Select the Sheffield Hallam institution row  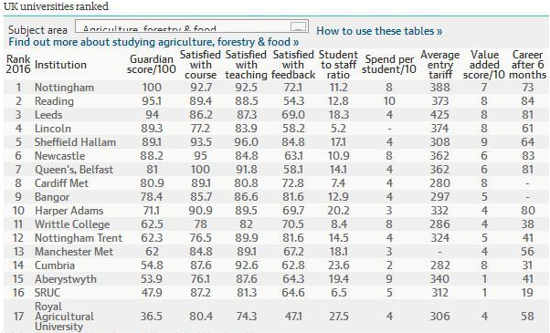pos(276,142)
